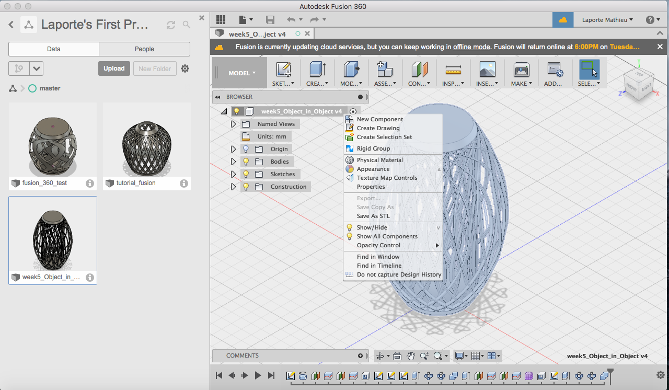
Task: Open the Inspect measure tool
Action: (x=453, y=73)
